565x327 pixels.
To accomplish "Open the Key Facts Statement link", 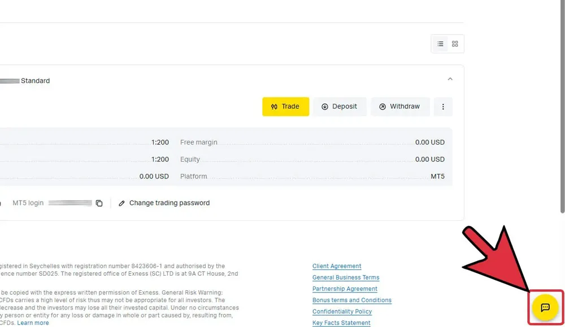I will [x=341, y=322].
